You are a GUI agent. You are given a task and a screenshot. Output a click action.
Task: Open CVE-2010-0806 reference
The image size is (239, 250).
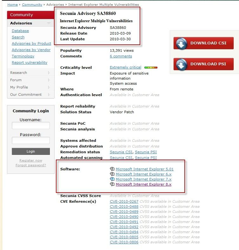click(x=124, y=242)
